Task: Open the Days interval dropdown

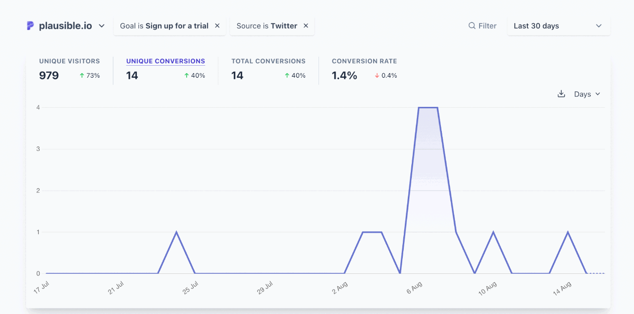Action: pos(587,94)
